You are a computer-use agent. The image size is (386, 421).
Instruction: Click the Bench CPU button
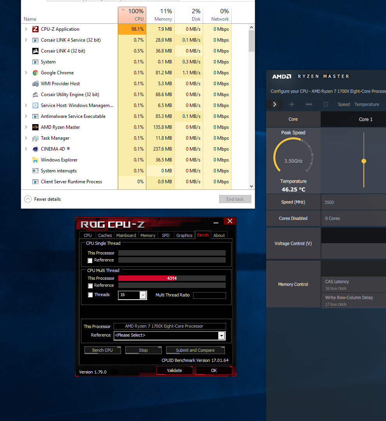[103, 350]
